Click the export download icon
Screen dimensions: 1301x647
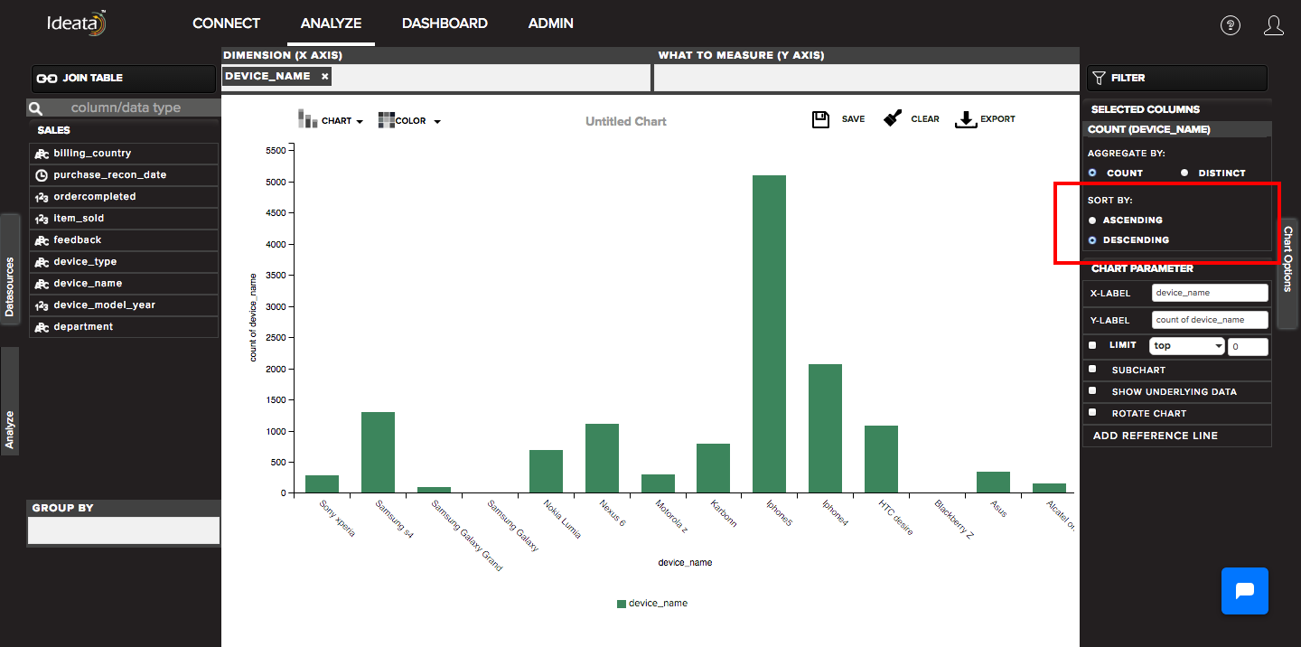(966, 119)
